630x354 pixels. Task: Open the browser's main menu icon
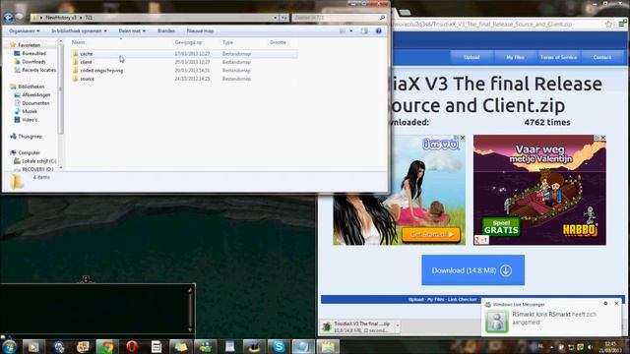tap(622, 24)
